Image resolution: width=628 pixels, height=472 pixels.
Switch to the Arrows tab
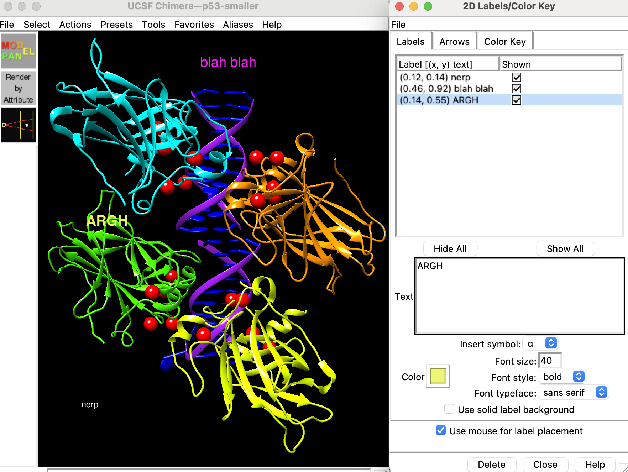click(x=454, y=42)
